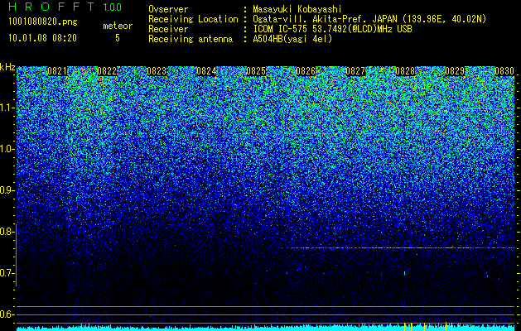Click the 0.6 kHz axis label

(7, 314)
